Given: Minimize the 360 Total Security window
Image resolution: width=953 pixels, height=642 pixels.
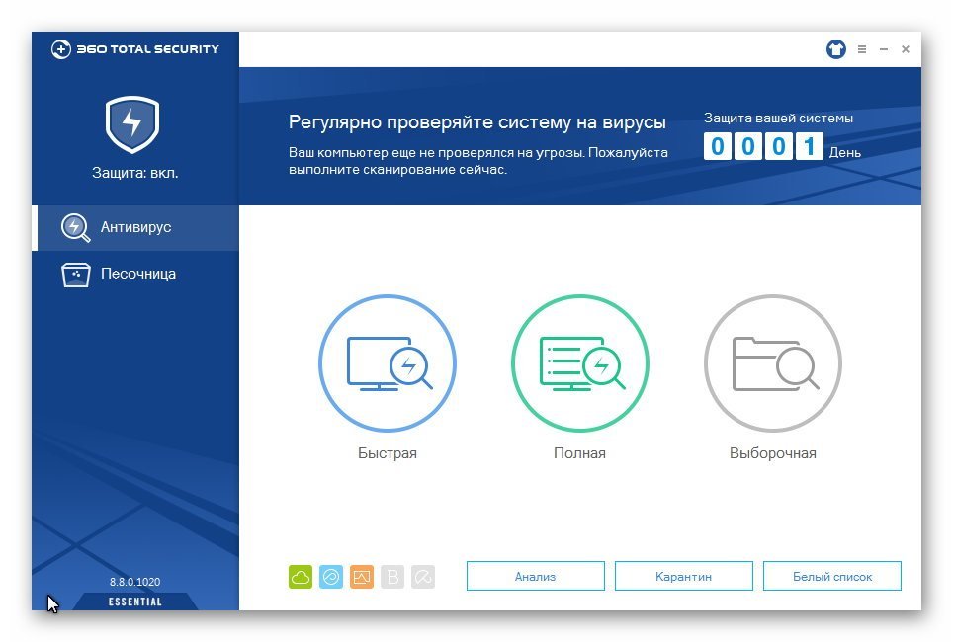Looking at the screenshot, I should tap(884, 49).
